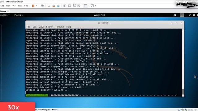The width and height of the screenshot is (198, 111).
Task: Click 'Unpacking python3-debconf (1.5.73)' line
Action: tap(62, 82)
